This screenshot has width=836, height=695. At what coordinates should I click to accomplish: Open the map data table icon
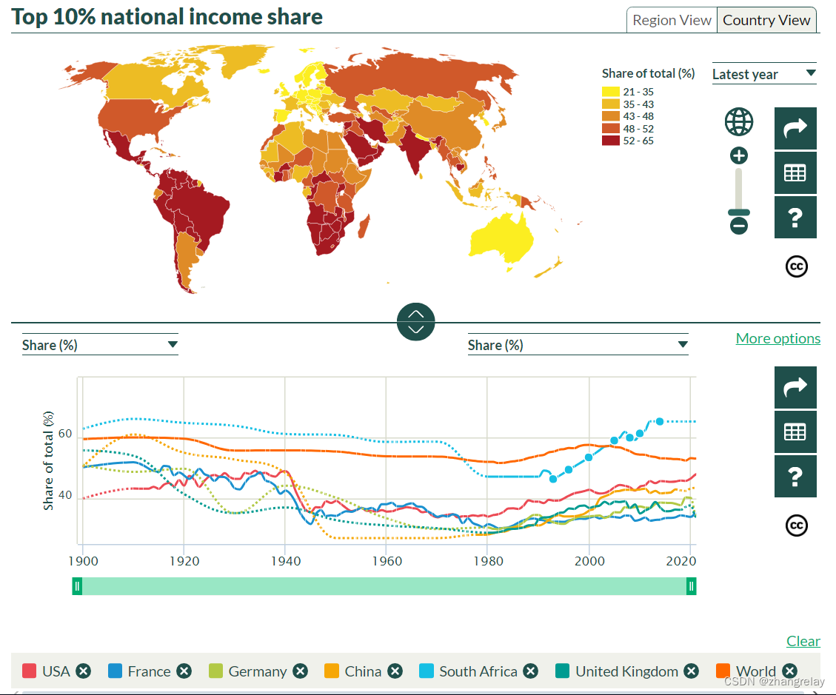point(795,172)
